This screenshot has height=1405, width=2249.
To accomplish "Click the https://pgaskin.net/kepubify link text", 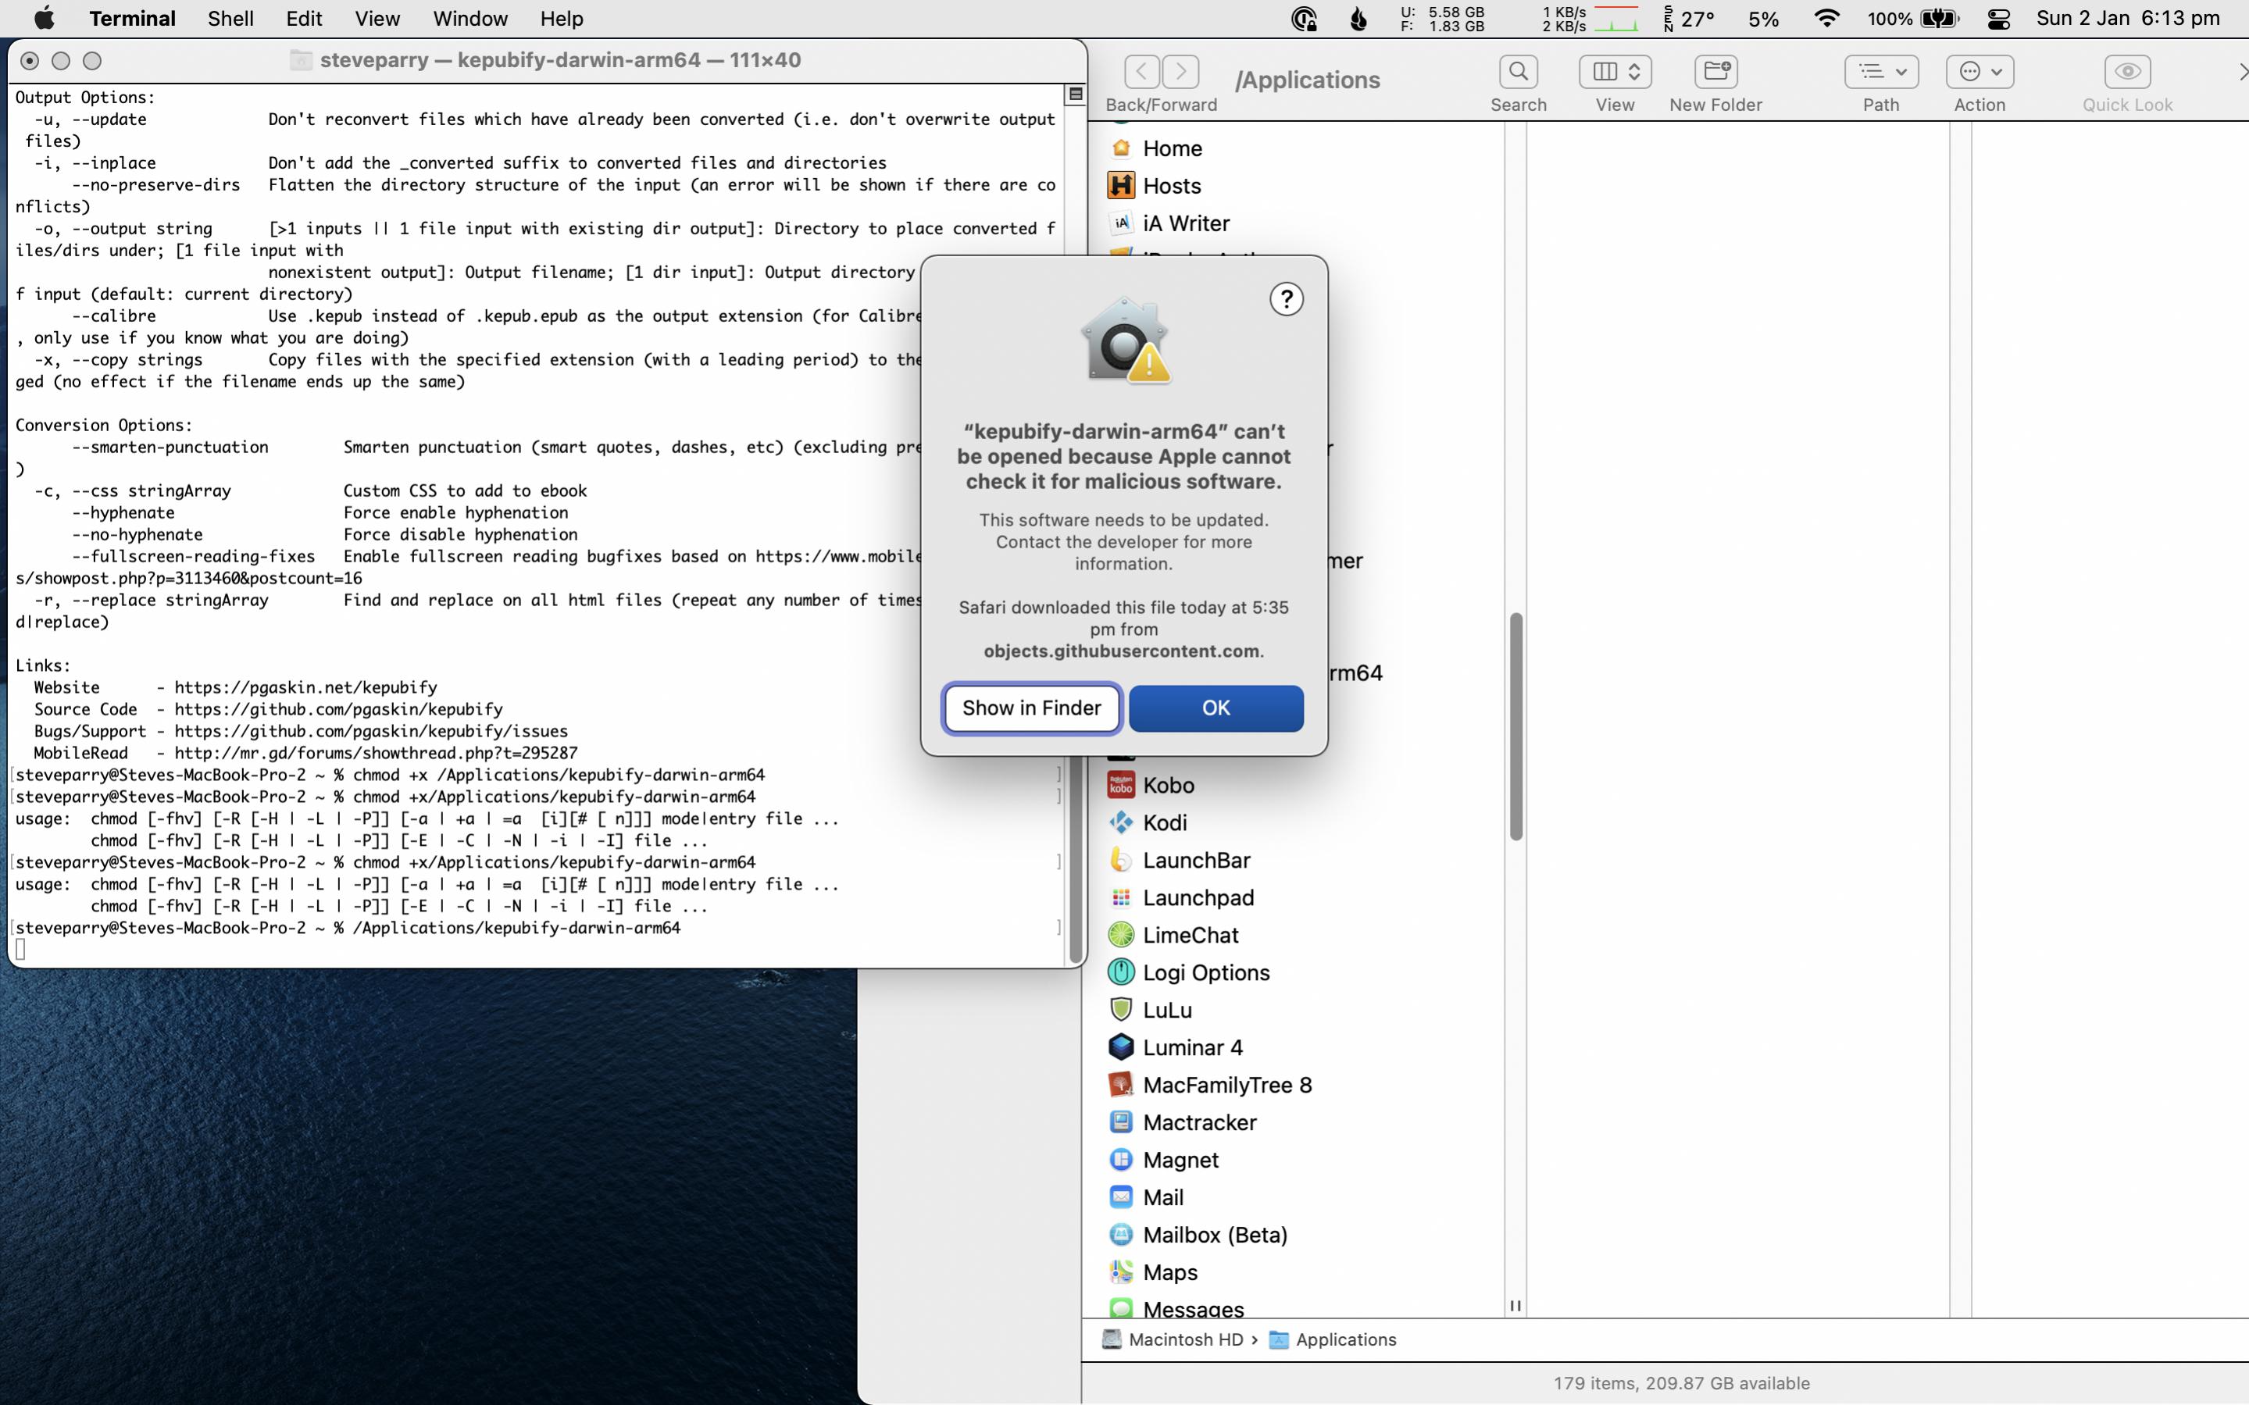I will click(x=305, y=687).
